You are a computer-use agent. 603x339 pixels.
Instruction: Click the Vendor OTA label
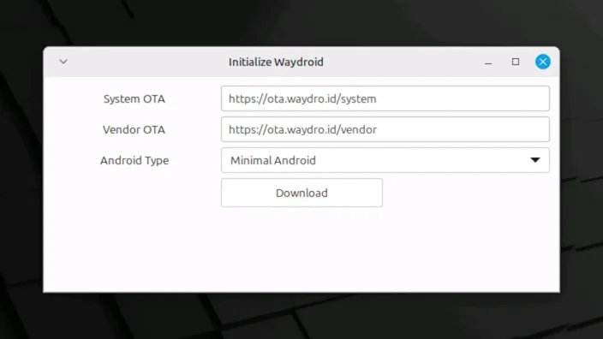tap(134, 129)
